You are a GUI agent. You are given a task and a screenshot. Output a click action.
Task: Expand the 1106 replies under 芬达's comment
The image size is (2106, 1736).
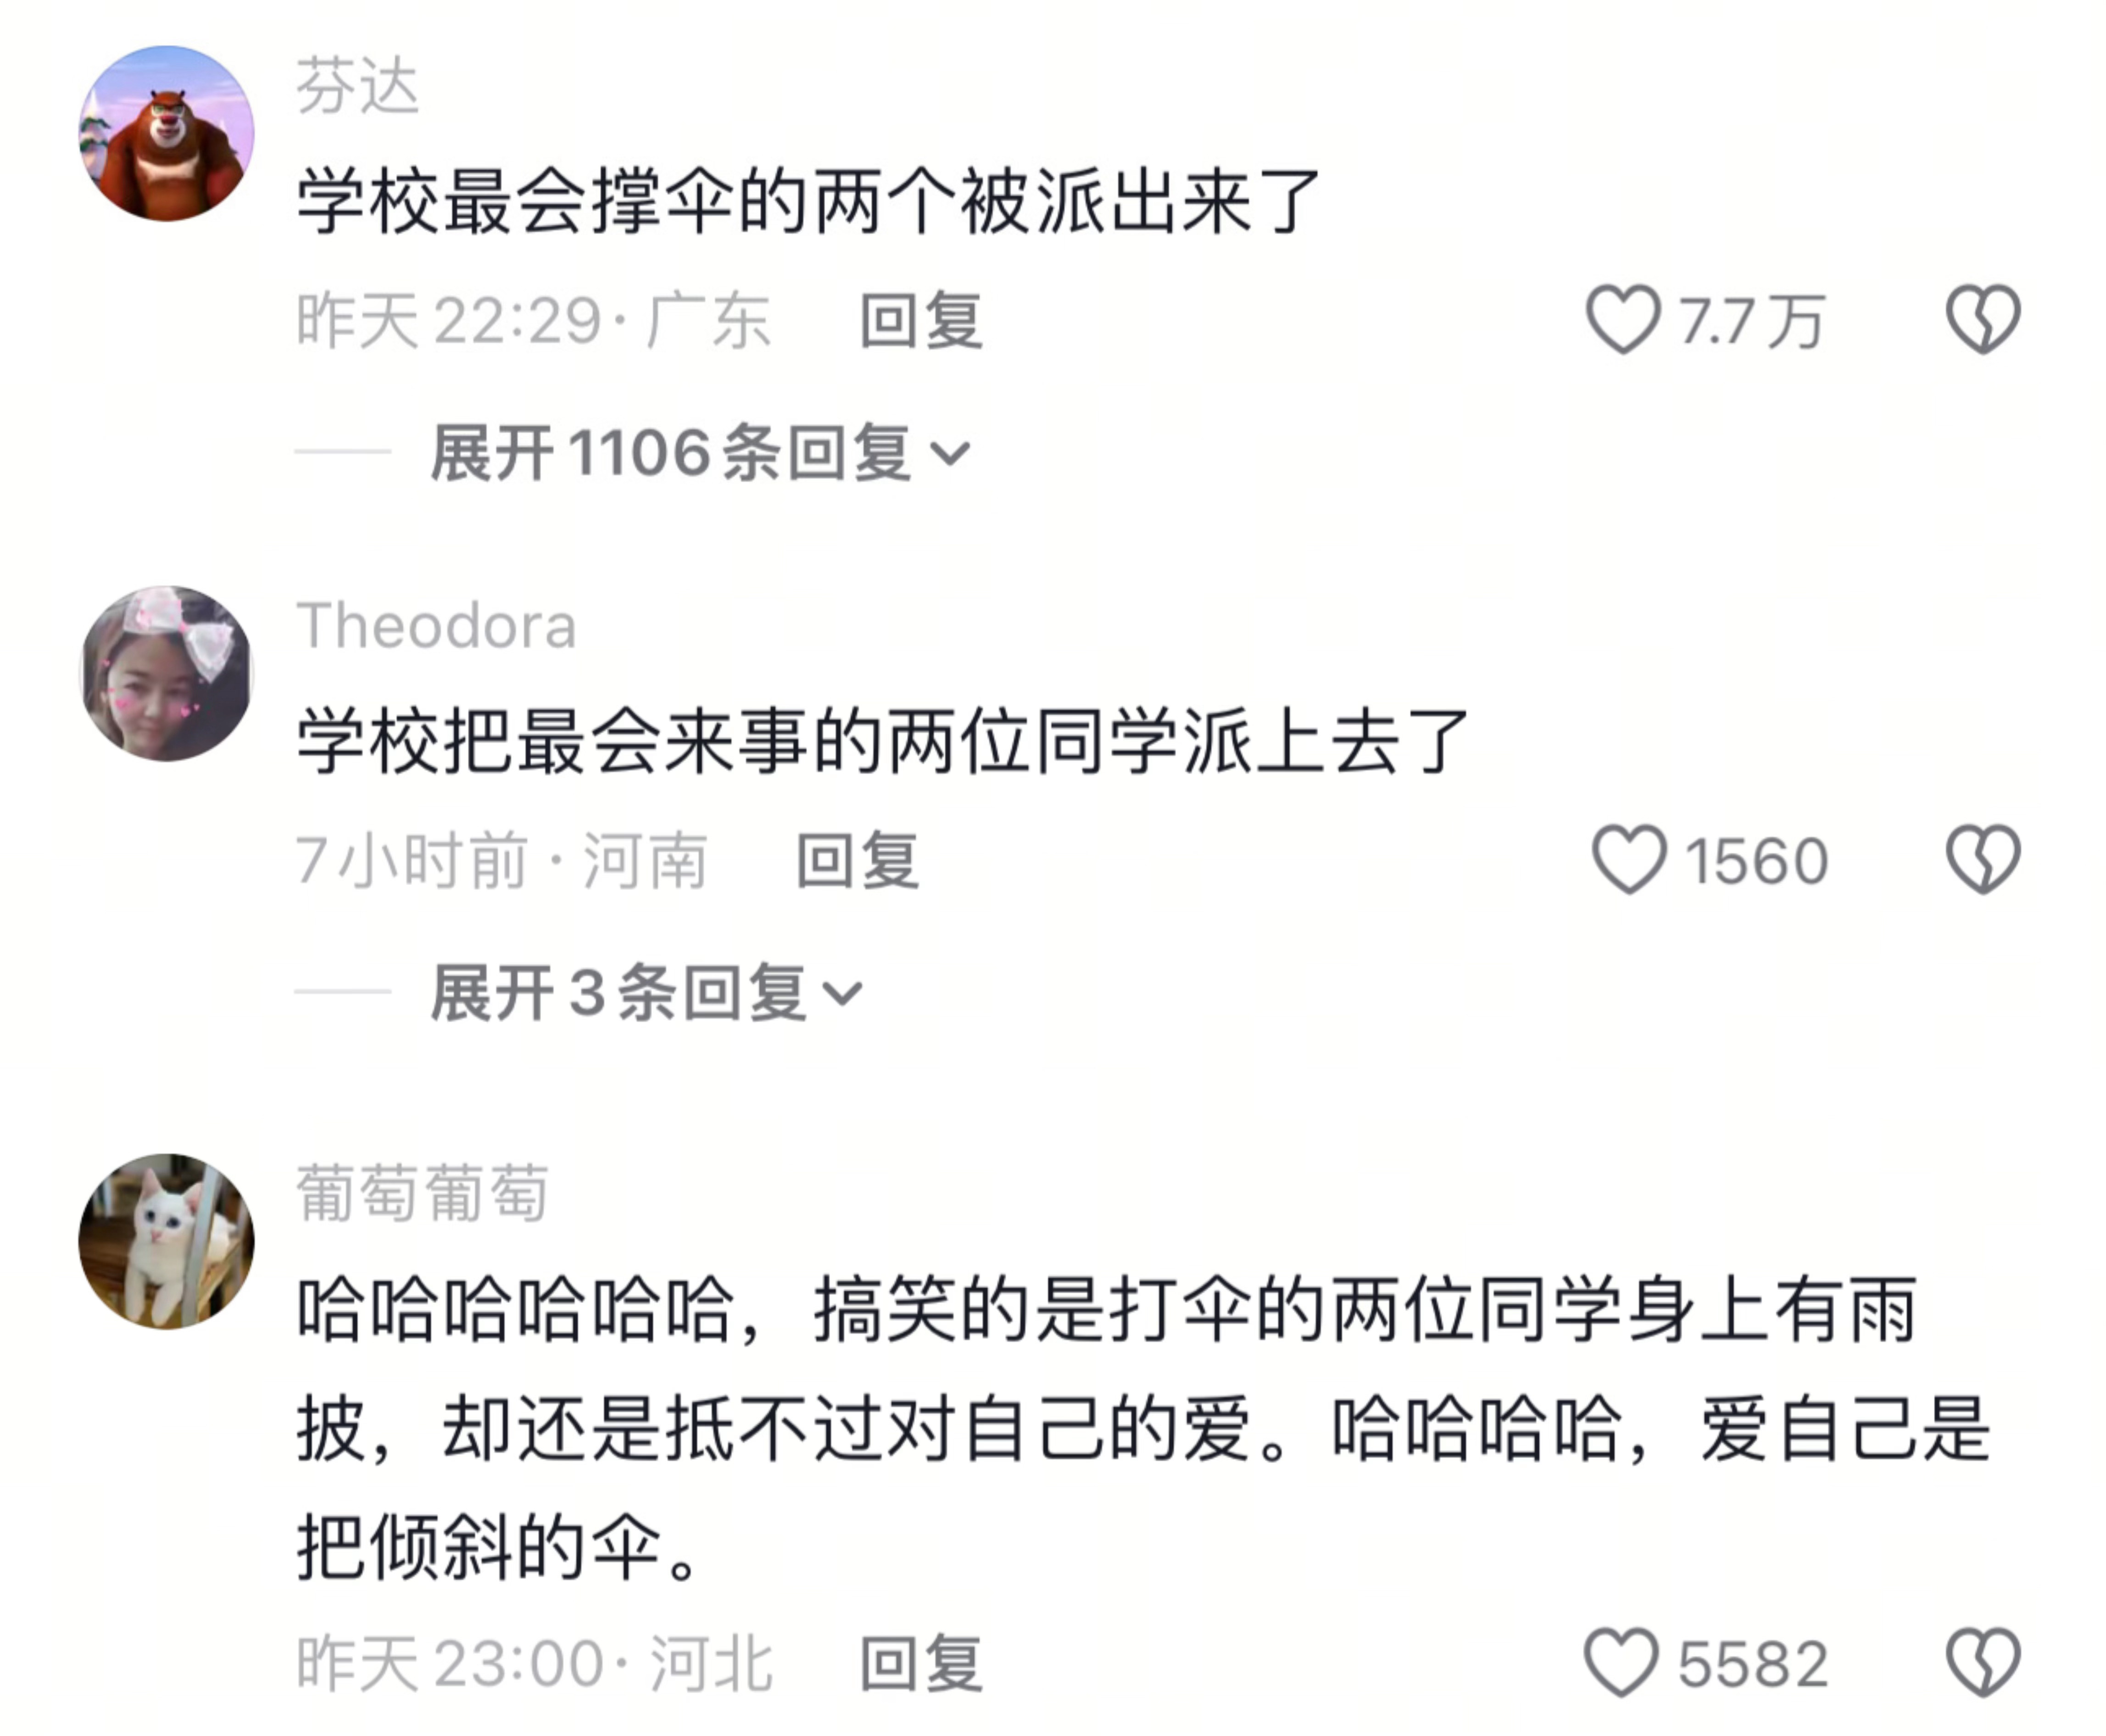[x=700, y=453]
